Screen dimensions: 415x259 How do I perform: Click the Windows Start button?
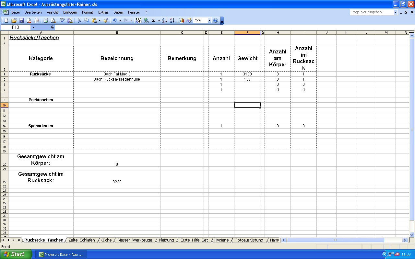click(16, 254)
